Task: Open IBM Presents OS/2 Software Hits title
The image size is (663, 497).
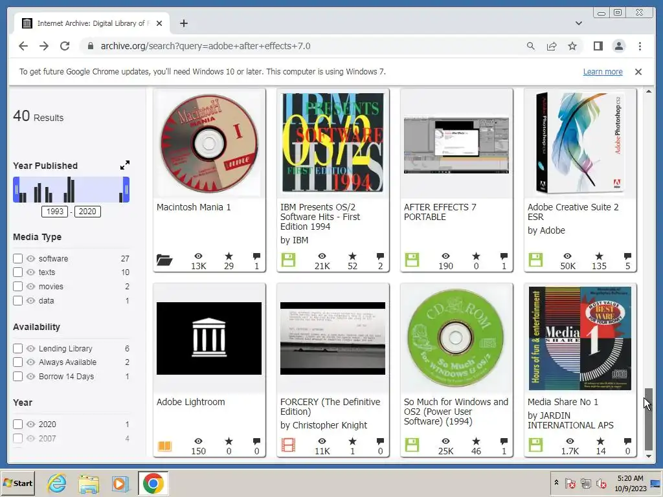Action: [320, 217]
